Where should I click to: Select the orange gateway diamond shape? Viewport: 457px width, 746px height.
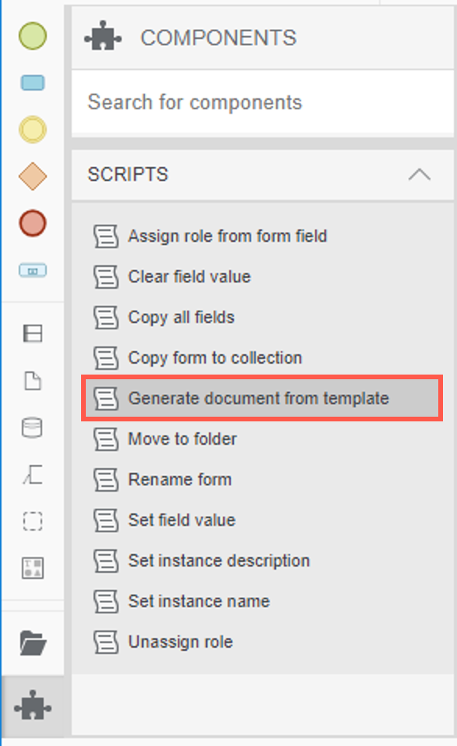tap(32, 176)
